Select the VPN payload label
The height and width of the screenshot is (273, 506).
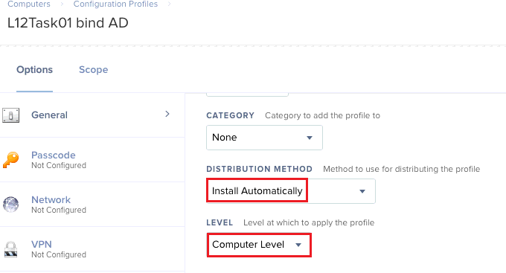42,244
